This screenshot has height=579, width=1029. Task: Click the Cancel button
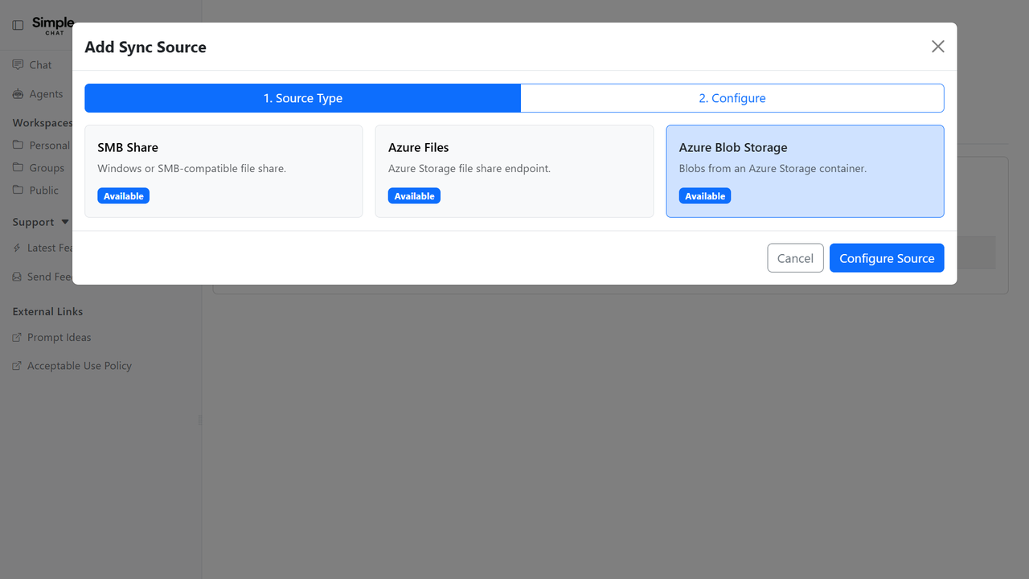pyautogui.click(x=795, y=258)
